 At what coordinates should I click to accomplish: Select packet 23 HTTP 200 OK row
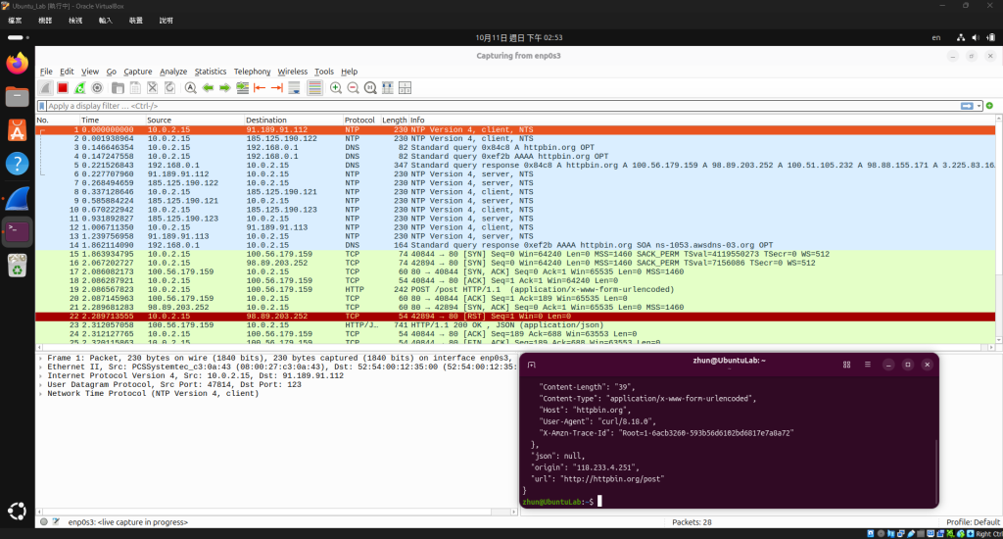click(515, 325)
